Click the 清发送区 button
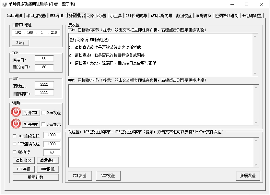The image size is (270, 195). click(48, 161)
